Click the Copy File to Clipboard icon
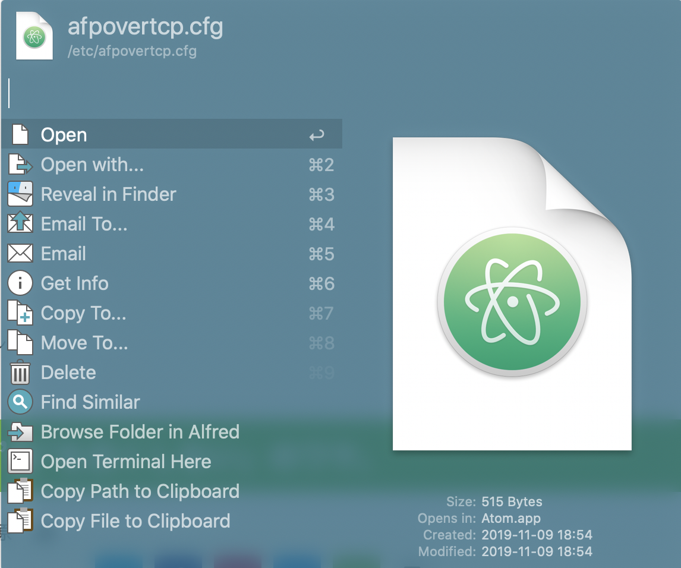 pyautogui.click(x=20, y=520)
